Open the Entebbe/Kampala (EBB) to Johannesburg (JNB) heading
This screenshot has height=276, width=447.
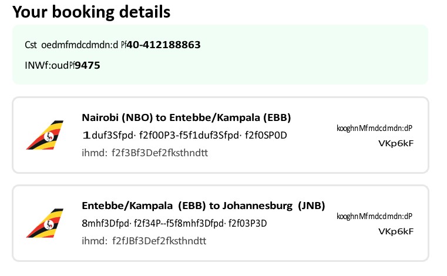[x=203, y=206]
